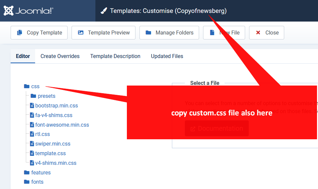Click the presets folder icon
This screenshot has height=189, width=318.
pos(33,96)
